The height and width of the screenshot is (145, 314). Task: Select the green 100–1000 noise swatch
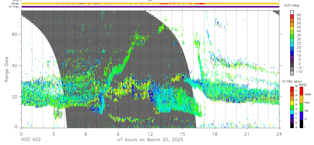pos(301,107)
